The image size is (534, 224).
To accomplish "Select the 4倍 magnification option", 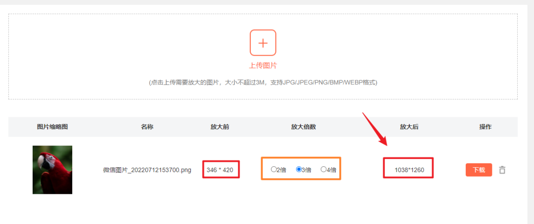I will 323,169.
